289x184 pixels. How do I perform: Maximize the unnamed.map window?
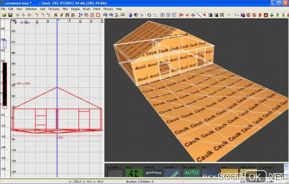(279, 3)
